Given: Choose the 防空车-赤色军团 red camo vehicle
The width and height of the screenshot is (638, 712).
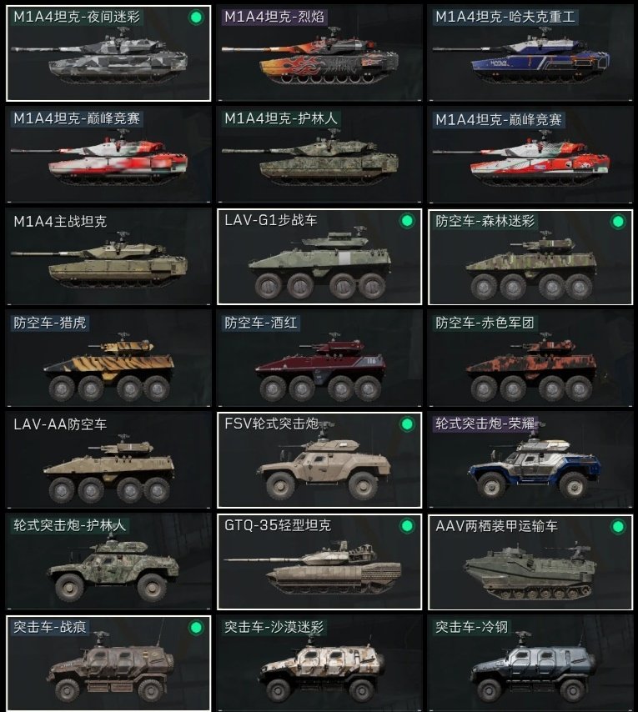Looking at the screenshot, I should coord(530,359).
